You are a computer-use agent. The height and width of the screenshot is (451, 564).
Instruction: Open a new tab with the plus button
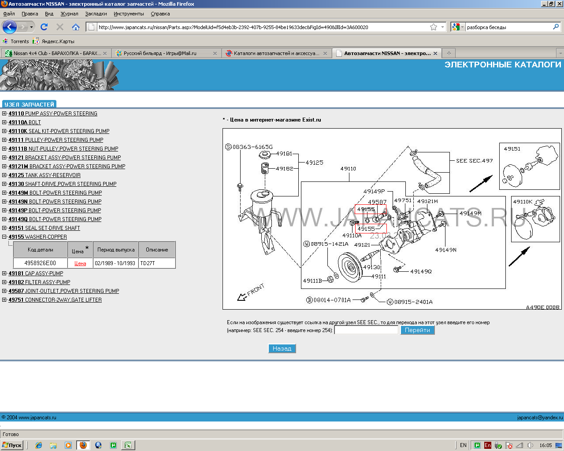pyautogui.click(x=449, y=53)
